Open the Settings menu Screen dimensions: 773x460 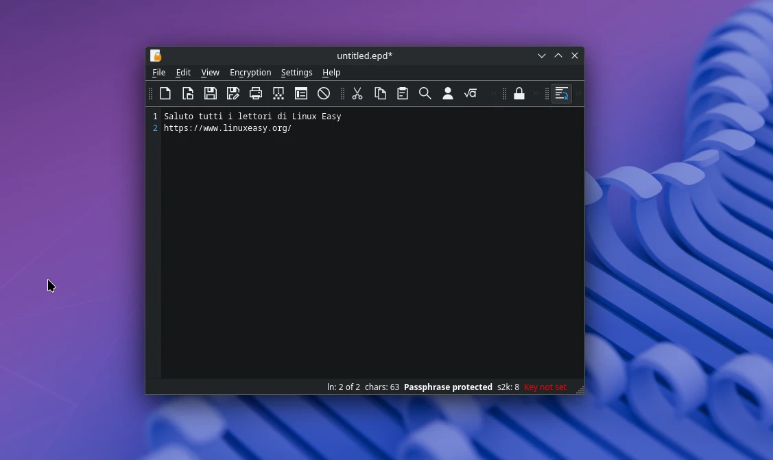tap(296, 72)
